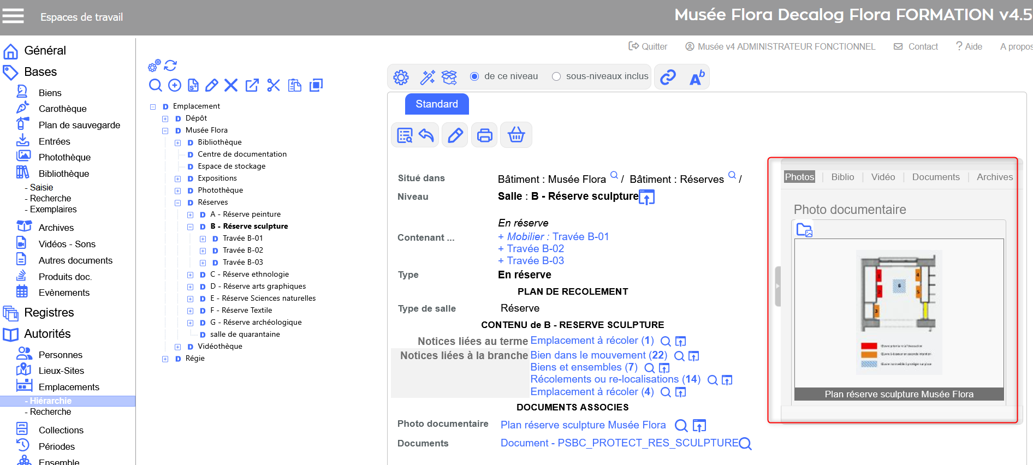This screenshot has width=1033, height=465.
Task: Click the Quitter link
Action: tap(648, 47)
